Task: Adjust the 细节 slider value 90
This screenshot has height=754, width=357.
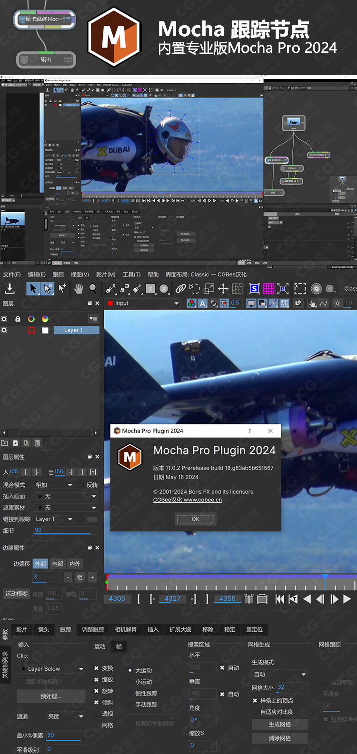Action: 66,530
